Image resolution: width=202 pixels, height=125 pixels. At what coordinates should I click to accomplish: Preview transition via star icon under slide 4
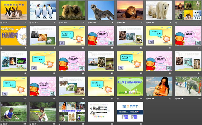89,23
